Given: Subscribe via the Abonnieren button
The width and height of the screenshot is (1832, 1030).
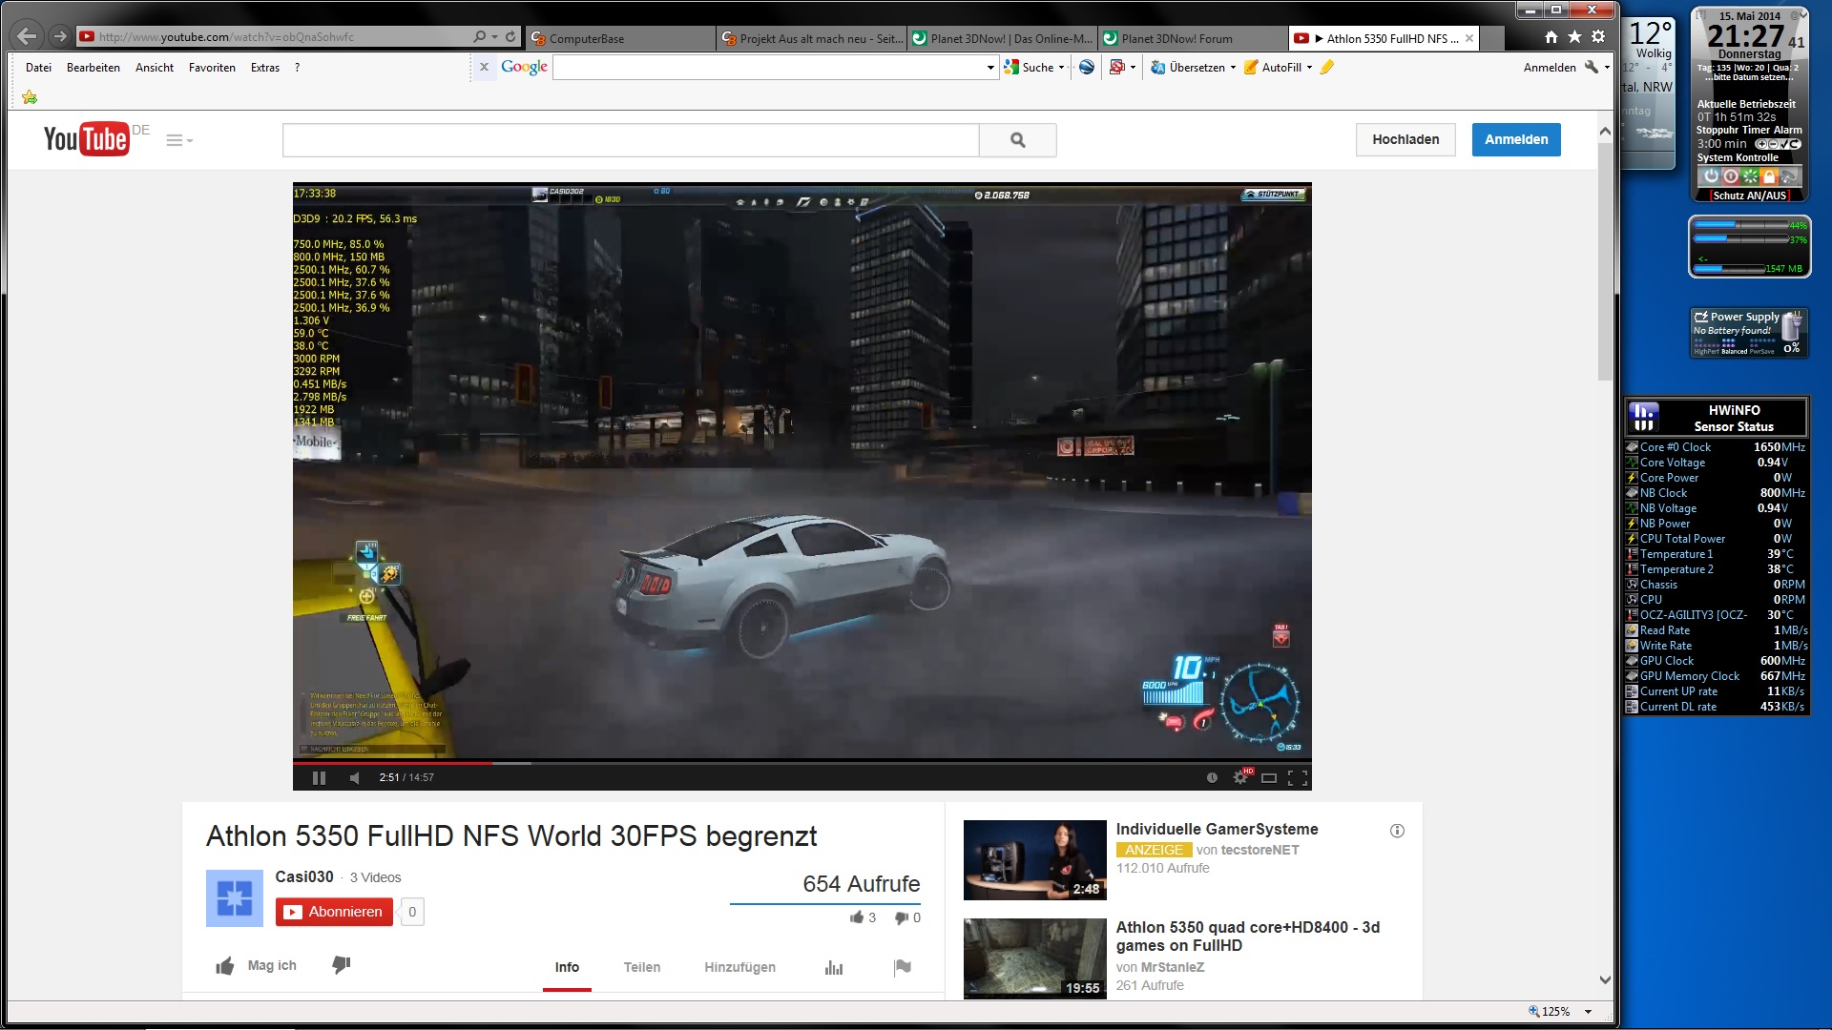Looking at the screenshot, I should pos(334,912).
